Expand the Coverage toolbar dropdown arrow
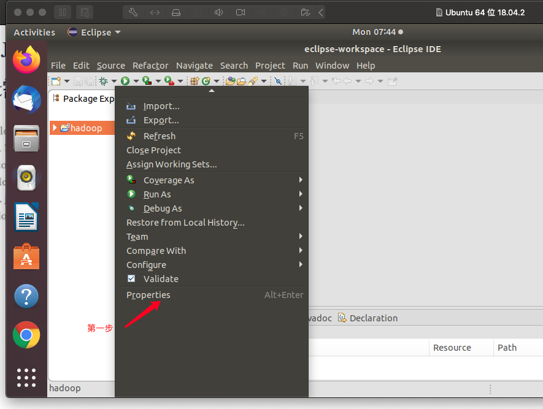Screen dimensions: 543x409 tap(158, 82)
